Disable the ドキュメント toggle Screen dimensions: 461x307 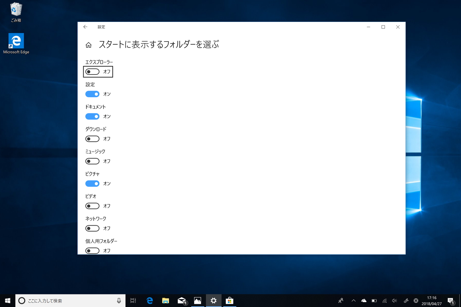(92, 116)
